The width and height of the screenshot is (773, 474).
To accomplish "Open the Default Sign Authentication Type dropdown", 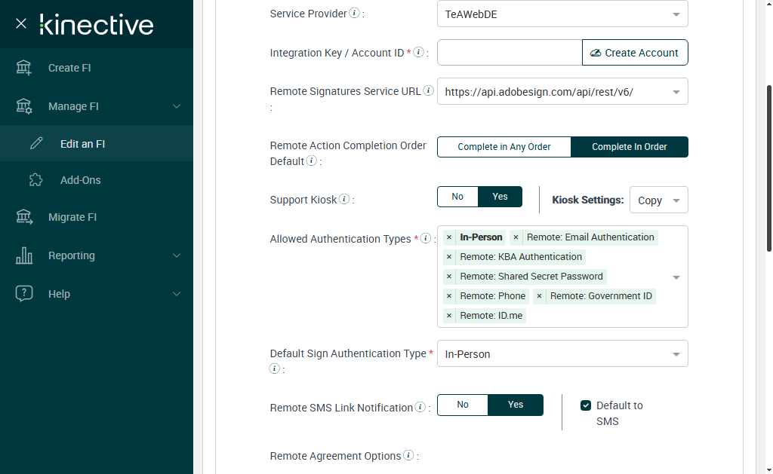I will (x=562, y=354).
